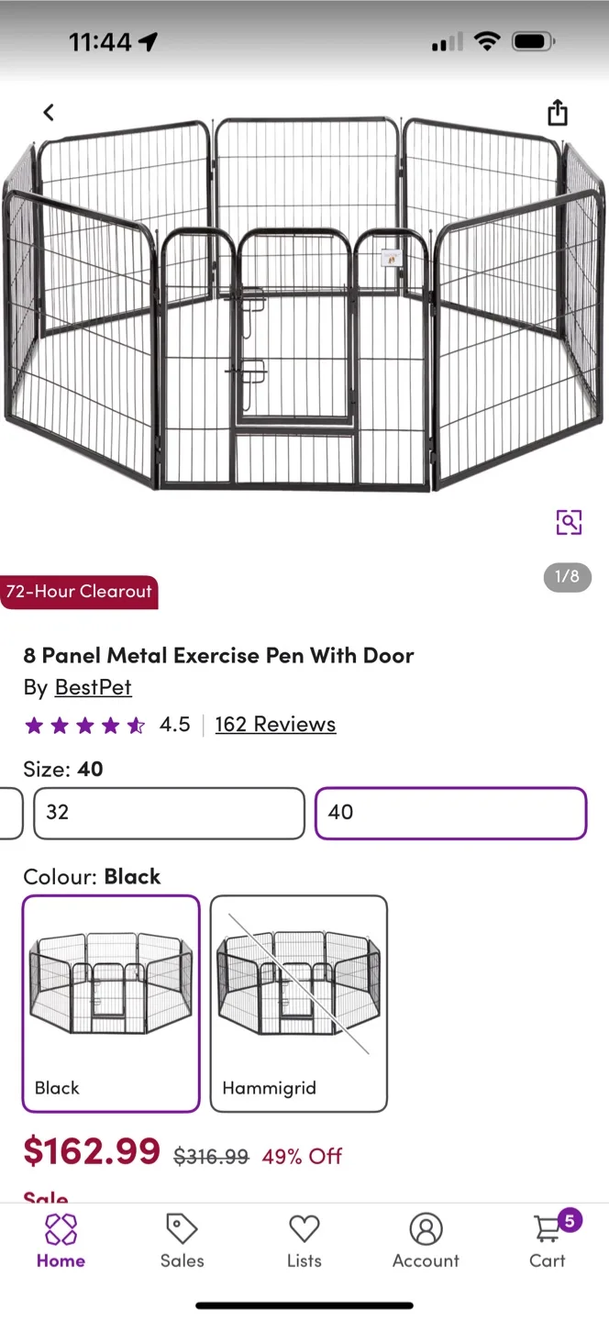This screenshot has width=609, height=1321.
Task: Open the Account profile icon
Action: point(426,1241)
